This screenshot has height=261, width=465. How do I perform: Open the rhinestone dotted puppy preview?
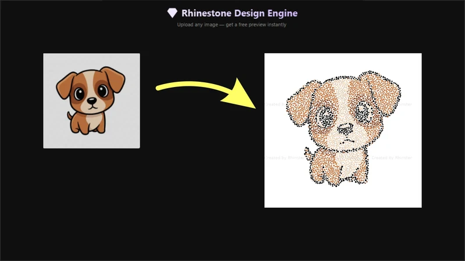(x=343, y=130)
